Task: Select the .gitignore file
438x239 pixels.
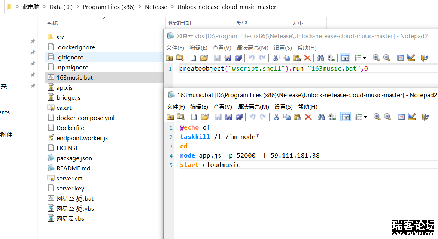Action: [x=70, y=57]
